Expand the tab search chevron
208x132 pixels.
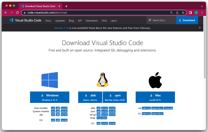pyautogui.click(x=202, y=6)
